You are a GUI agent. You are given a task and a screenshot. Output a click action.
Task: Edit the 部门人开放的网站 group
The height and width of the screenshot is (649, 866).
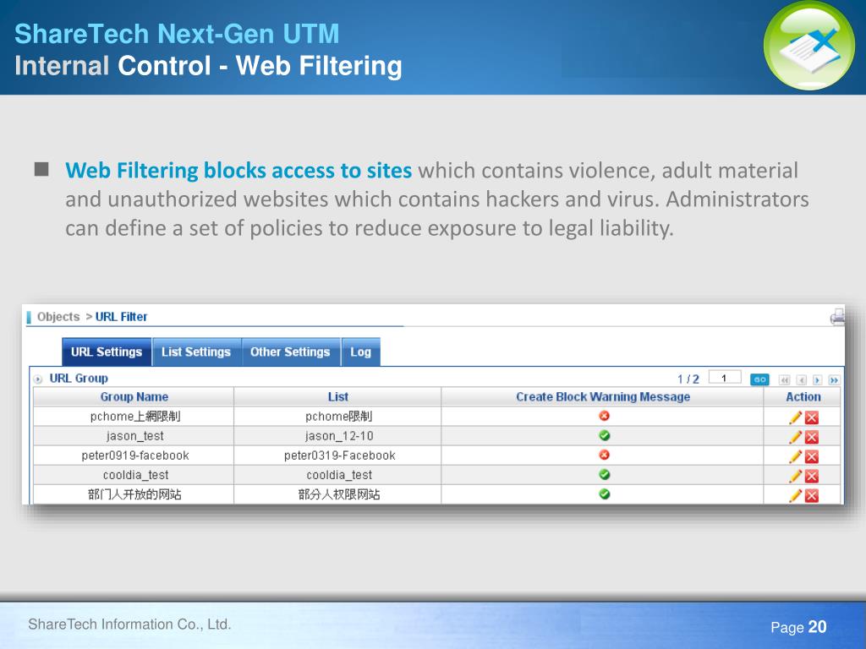(795, 495)
